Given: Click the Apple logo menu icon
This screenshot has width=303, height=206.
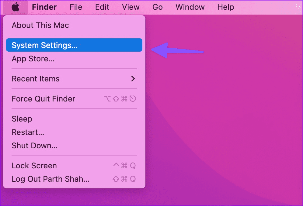Looking at the screenshot, I should point(16,7).
